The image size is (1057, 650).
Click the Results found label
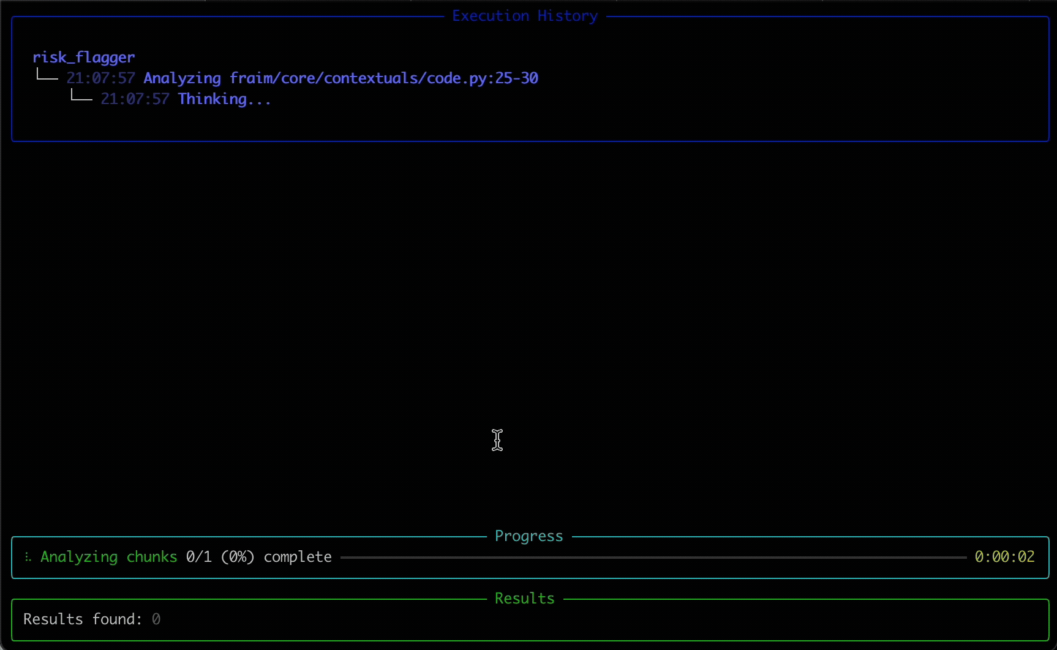click(x=82, y=619)
